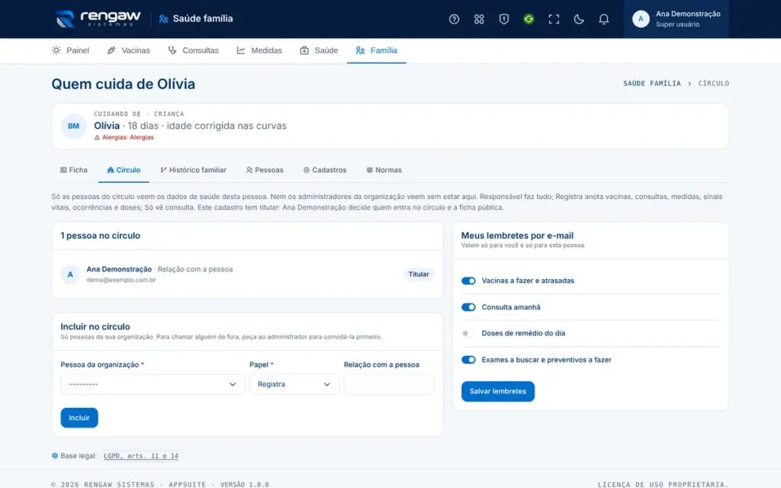781x488 pixels.
Task: Open the help question mark icon
Action: point(454,19)
